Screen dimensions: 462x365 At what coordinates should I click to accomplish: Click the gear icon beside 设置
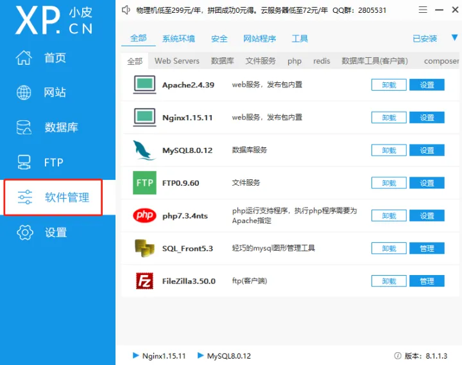click(25, 233)
